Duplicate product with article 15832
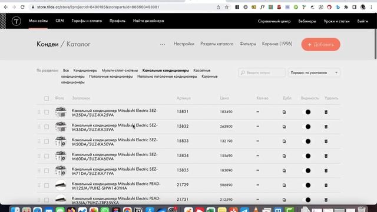Screen dimensions: 377x212 [284, 127]
